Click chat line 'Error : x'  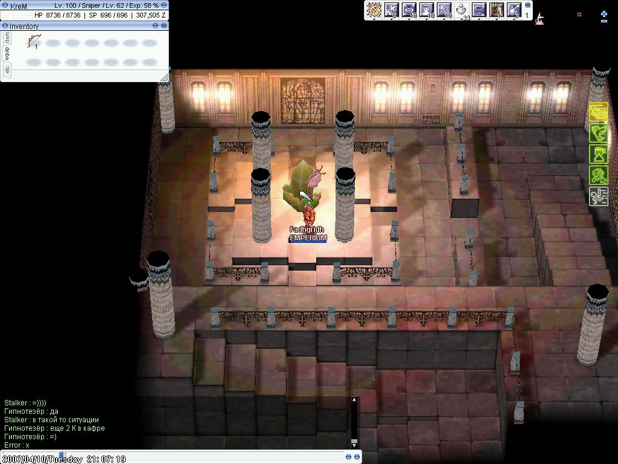[16, 445]
